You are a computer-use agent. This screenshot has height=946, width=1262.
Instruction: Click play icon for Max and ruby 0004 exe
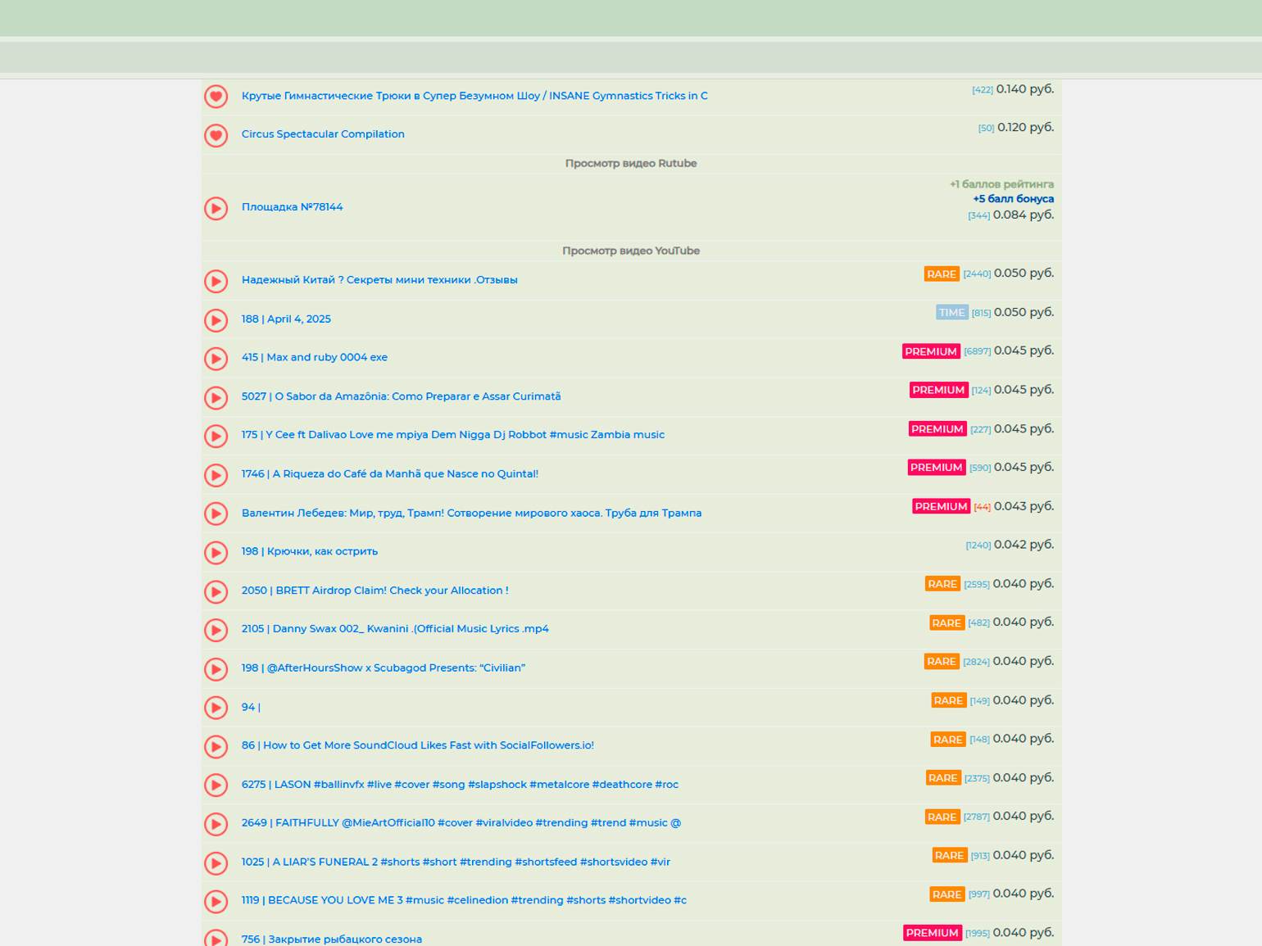pyautogui.click(x=216, y=359)
